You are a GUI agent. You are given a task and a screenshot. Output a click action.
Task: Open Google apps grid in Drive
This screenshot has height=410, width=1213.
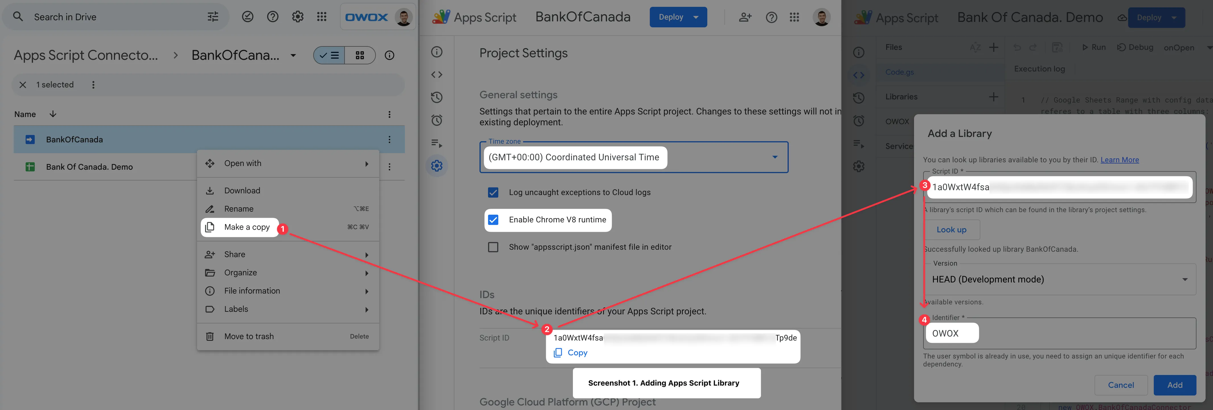point(321,17)
